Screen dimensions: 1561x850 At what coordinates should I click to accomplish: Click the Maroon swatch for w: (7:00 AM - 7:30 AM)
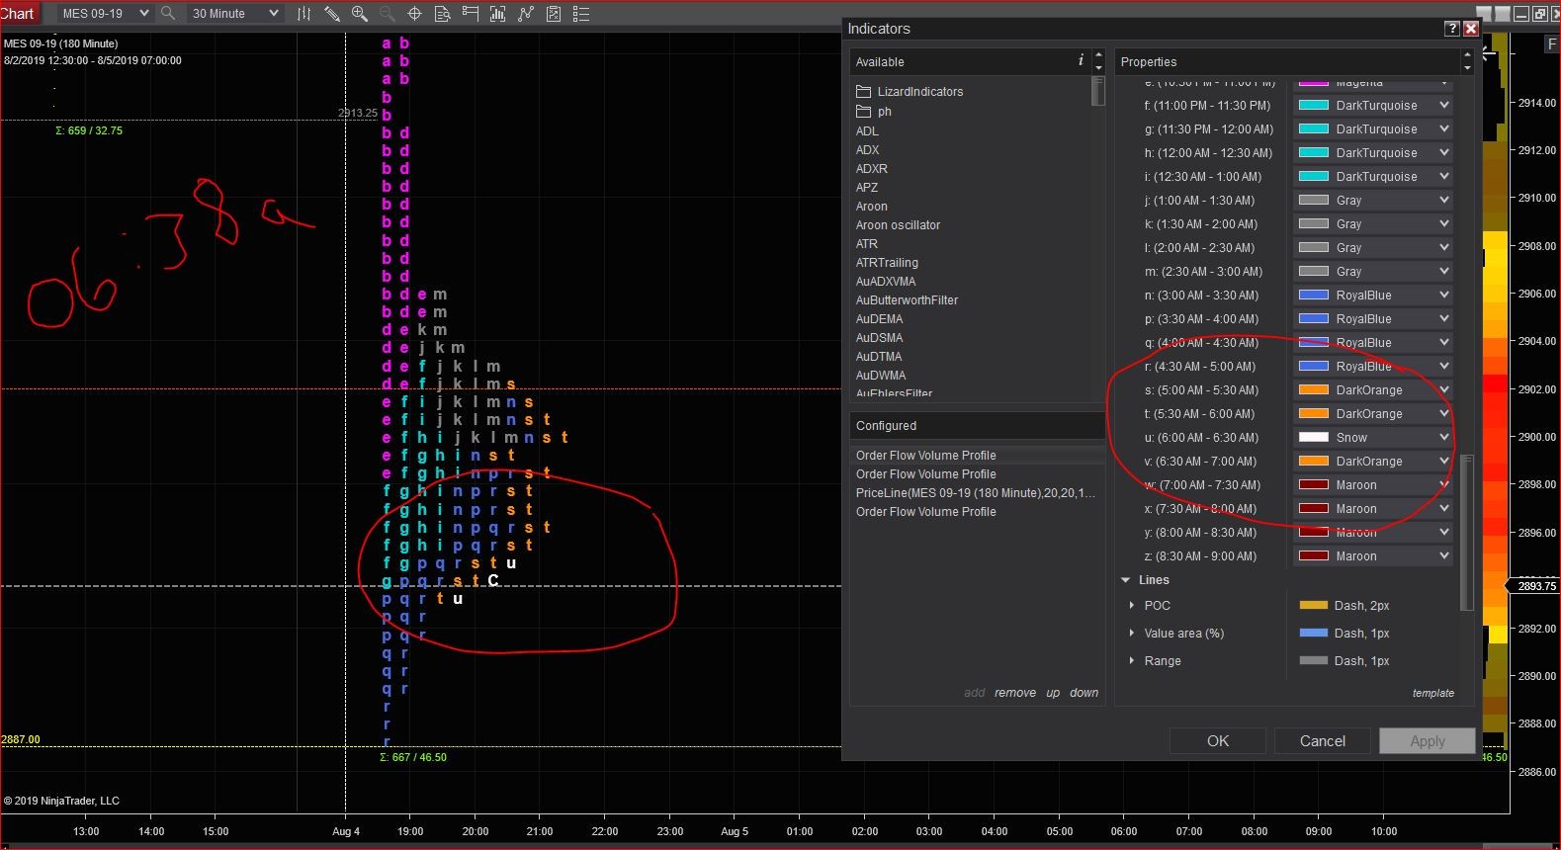(x=1314, y=485)
